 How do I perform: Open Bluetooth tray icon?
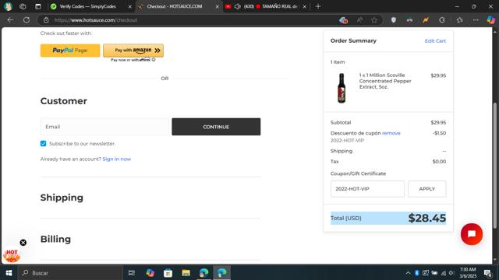(x=417, y=273)
